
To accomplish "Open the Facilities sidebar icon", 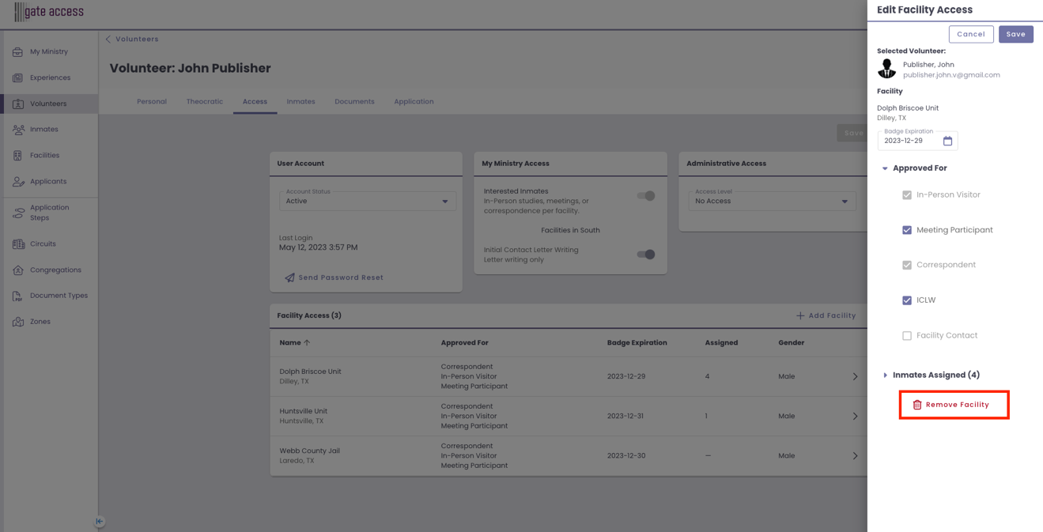I will pos(17,156).
